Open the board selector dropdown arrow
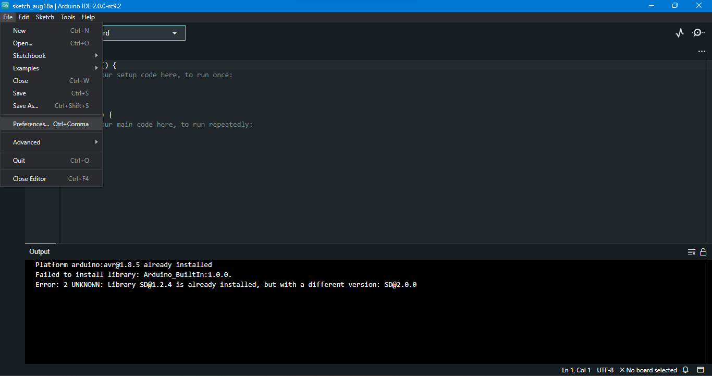This screenshot has height=376, width=712. [x=175, y=33]
